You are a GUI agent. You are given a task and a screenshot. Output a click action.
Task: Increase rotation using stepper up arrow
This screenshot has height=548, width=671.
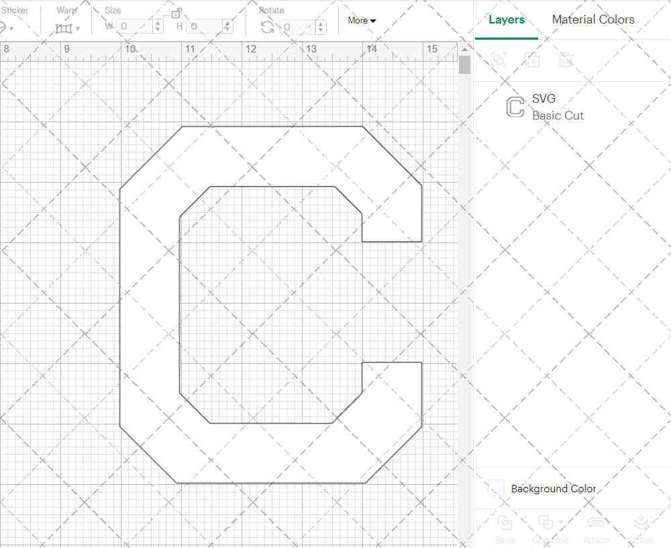click(321, 24)
